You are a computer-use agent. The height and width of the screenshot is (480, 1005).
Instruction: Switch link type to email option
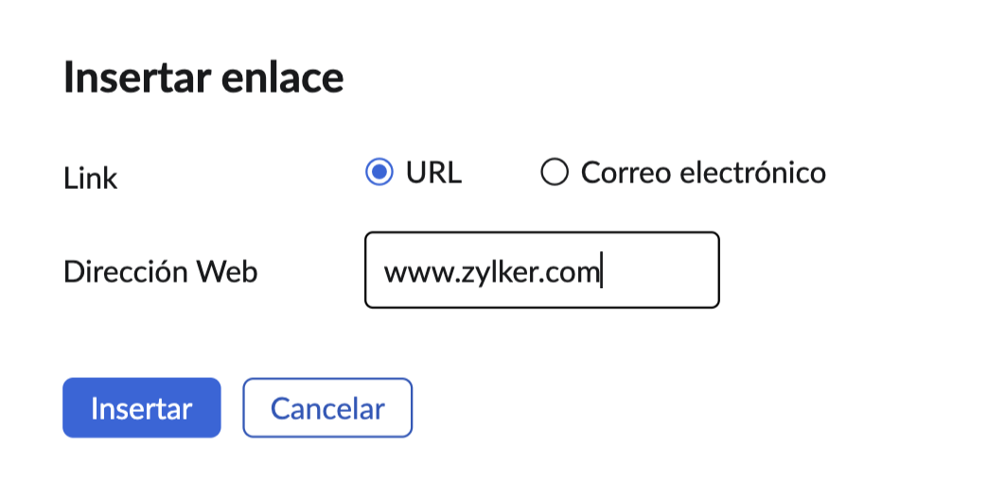[x=554, y=173]
